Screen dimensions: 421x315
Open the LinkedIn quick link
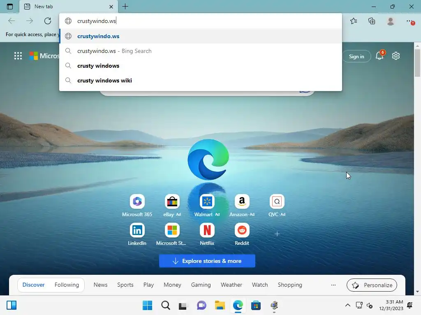click(x=137, y=234)
